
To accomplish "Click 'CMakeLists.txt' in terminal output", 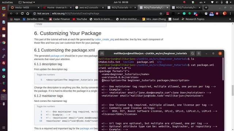I will [x=109, y=62].
